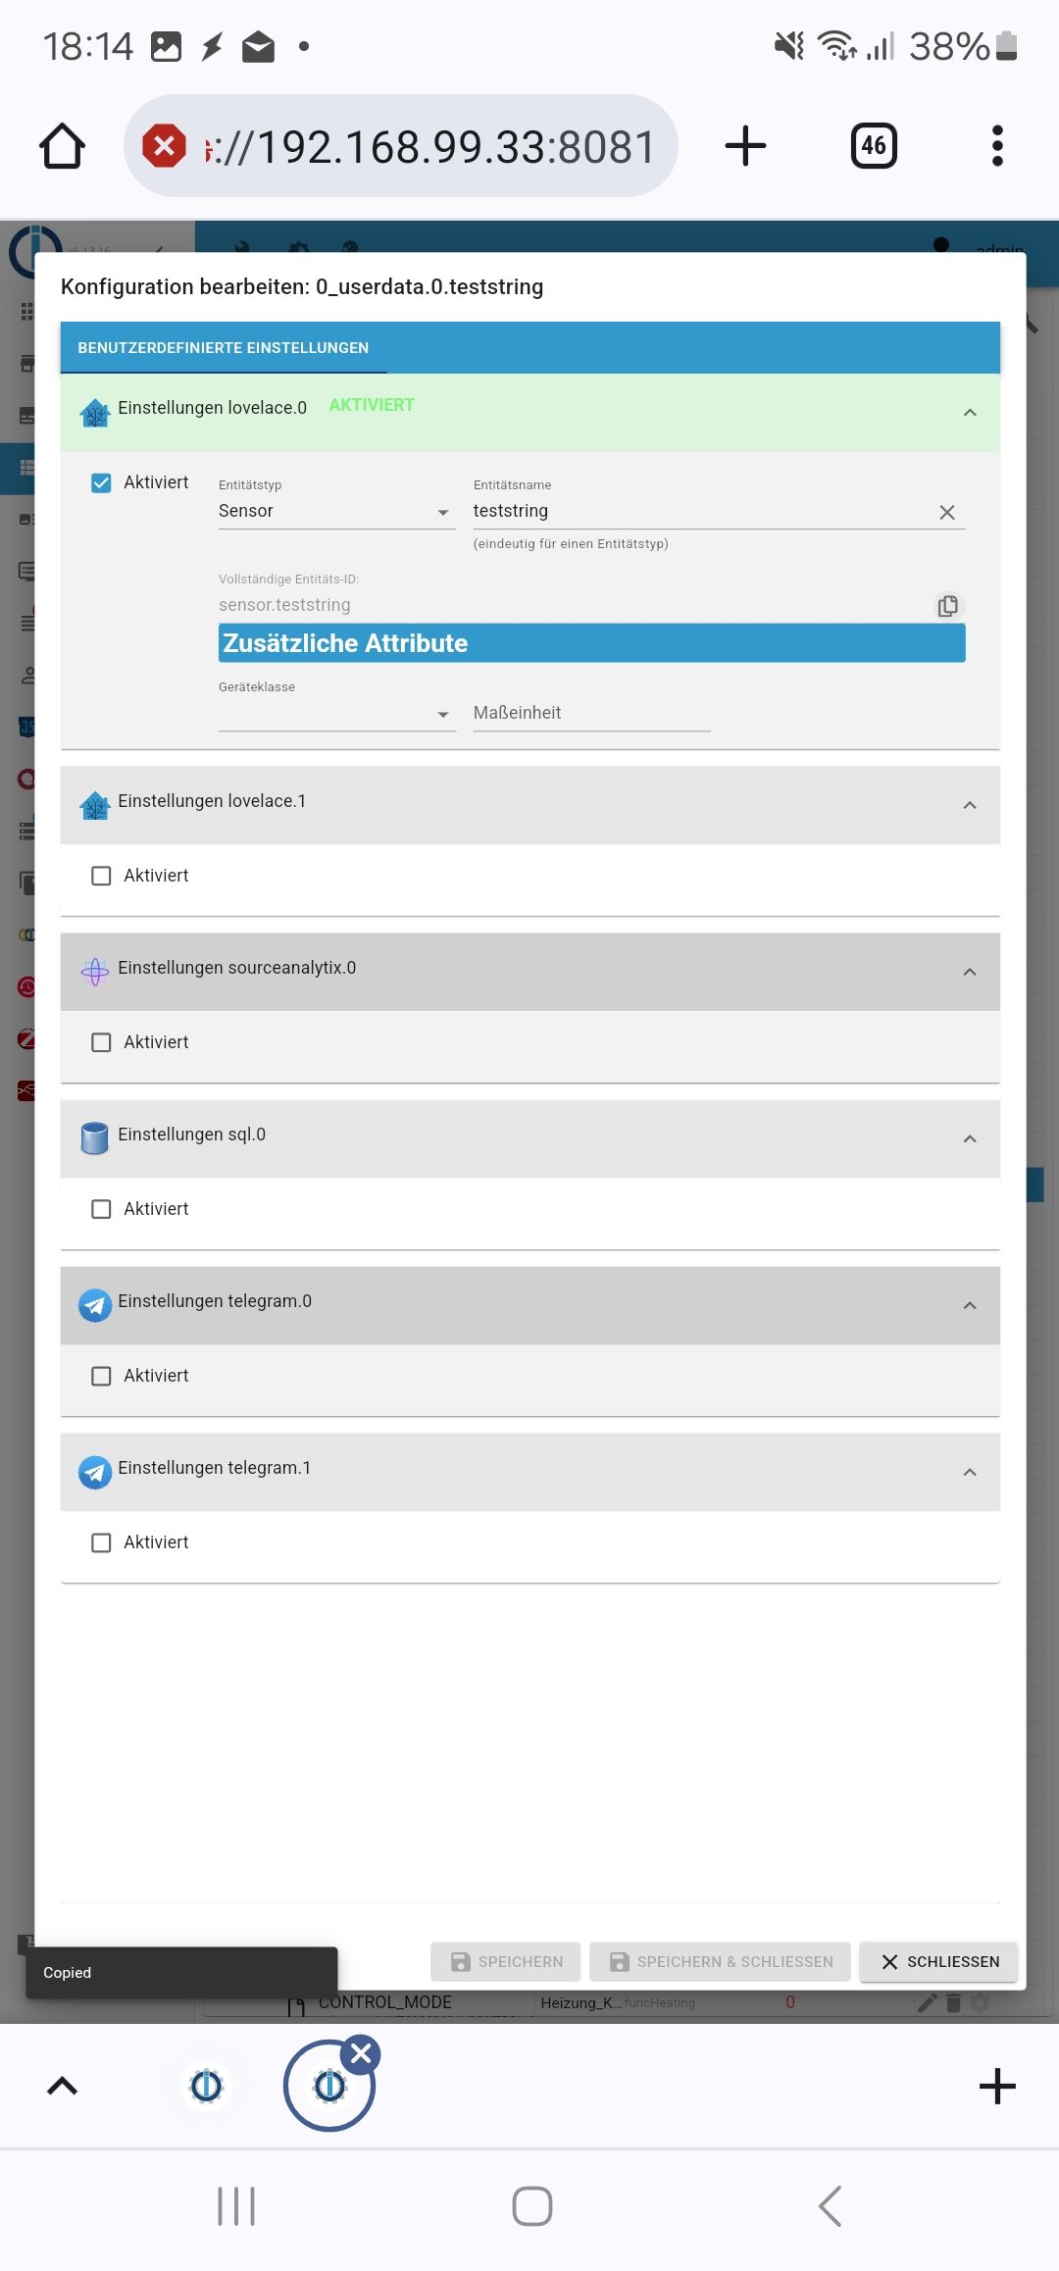Collapse the Einstellungen lovelace.1 section
This screenshot has width=1059, height=2271.
(x=969, y=805)
